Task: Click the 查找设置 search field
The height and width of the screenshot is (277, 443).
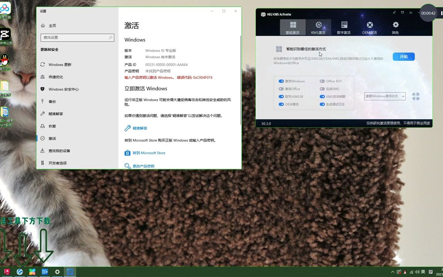Action: pyautogui.click(x=77, y=37)
